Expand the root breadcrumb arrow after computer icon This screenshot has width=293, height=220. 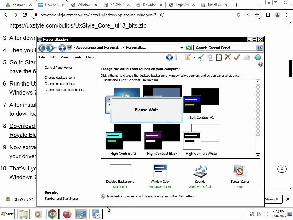coord(74,48)
